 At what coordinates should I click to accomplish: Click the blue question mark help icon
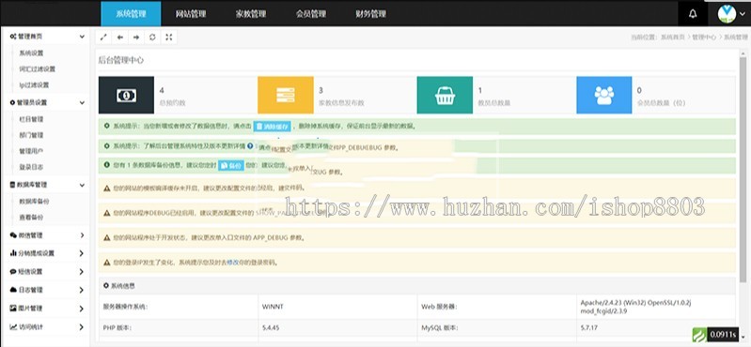coord(250,145)
